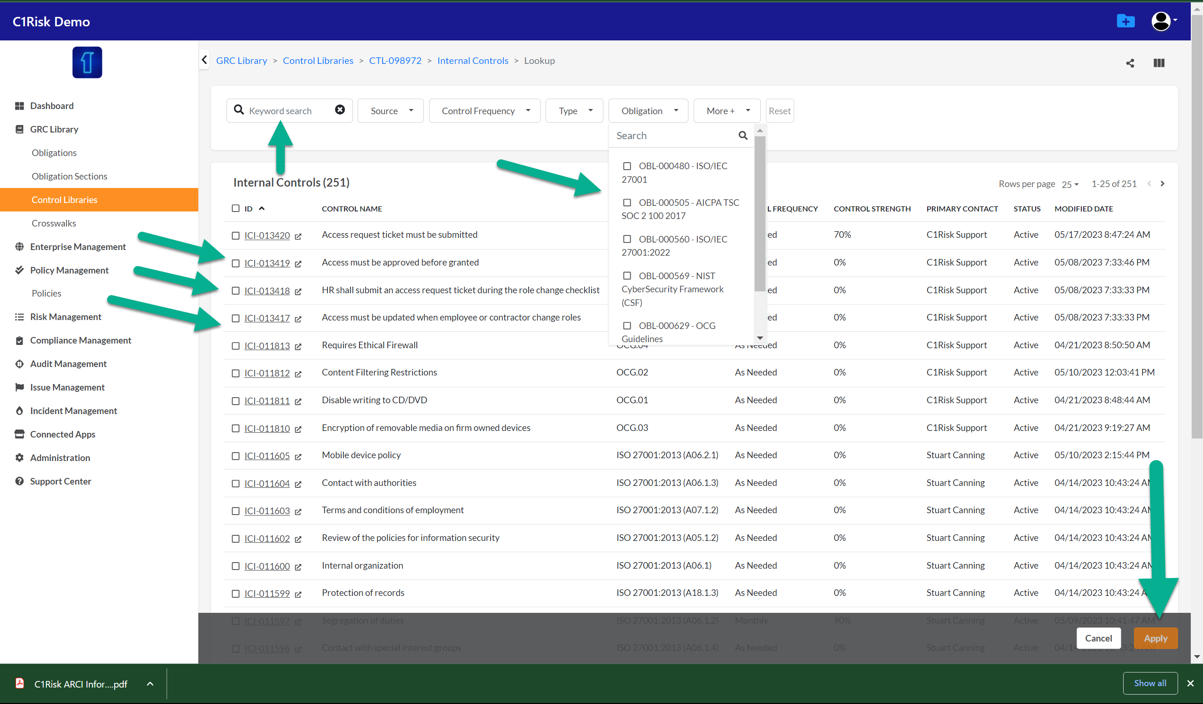Open Crosswalks in the sidebar
Viewport: 1203px width, 704px height.
click(x=54, y=223)
